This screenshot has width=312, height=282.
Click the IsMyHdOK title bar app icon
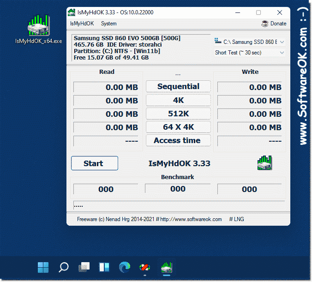72,12
